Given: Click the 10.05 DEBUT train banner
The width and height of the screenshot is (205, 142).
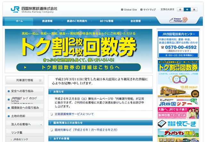Looking at the screenshot, I should pos(178,91).
